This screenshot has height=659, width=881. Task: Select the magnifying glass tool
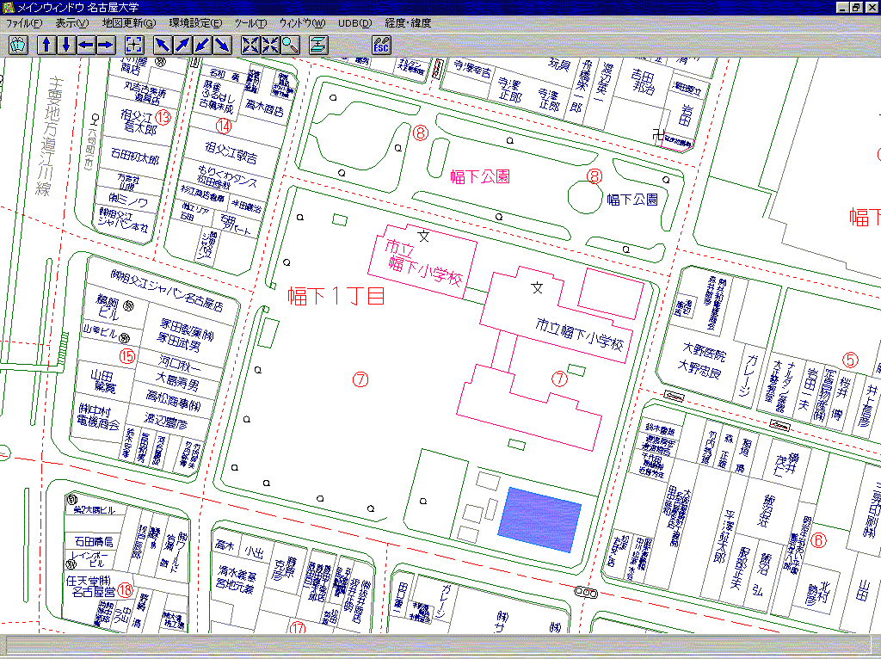(290, 45)
